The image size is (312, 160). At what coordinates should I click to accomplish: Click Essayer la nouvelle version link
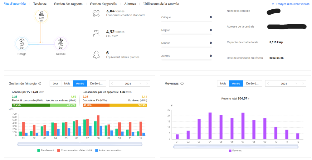coord(290,4)
